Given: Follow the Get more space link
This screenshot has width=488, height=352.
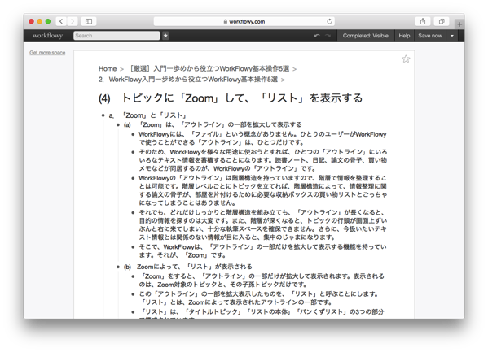Looking at the screenshot, I should coord(47,53).
